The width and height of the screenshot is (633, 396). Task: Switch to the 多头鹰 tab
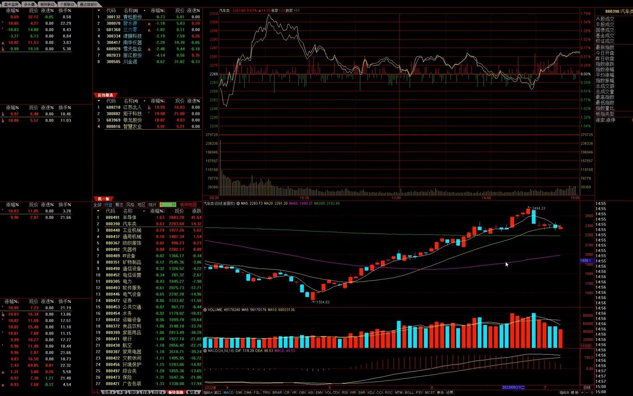point(29,4)
